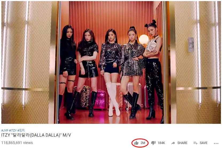Click the round glowing lamp in the video

coord(144,39)
